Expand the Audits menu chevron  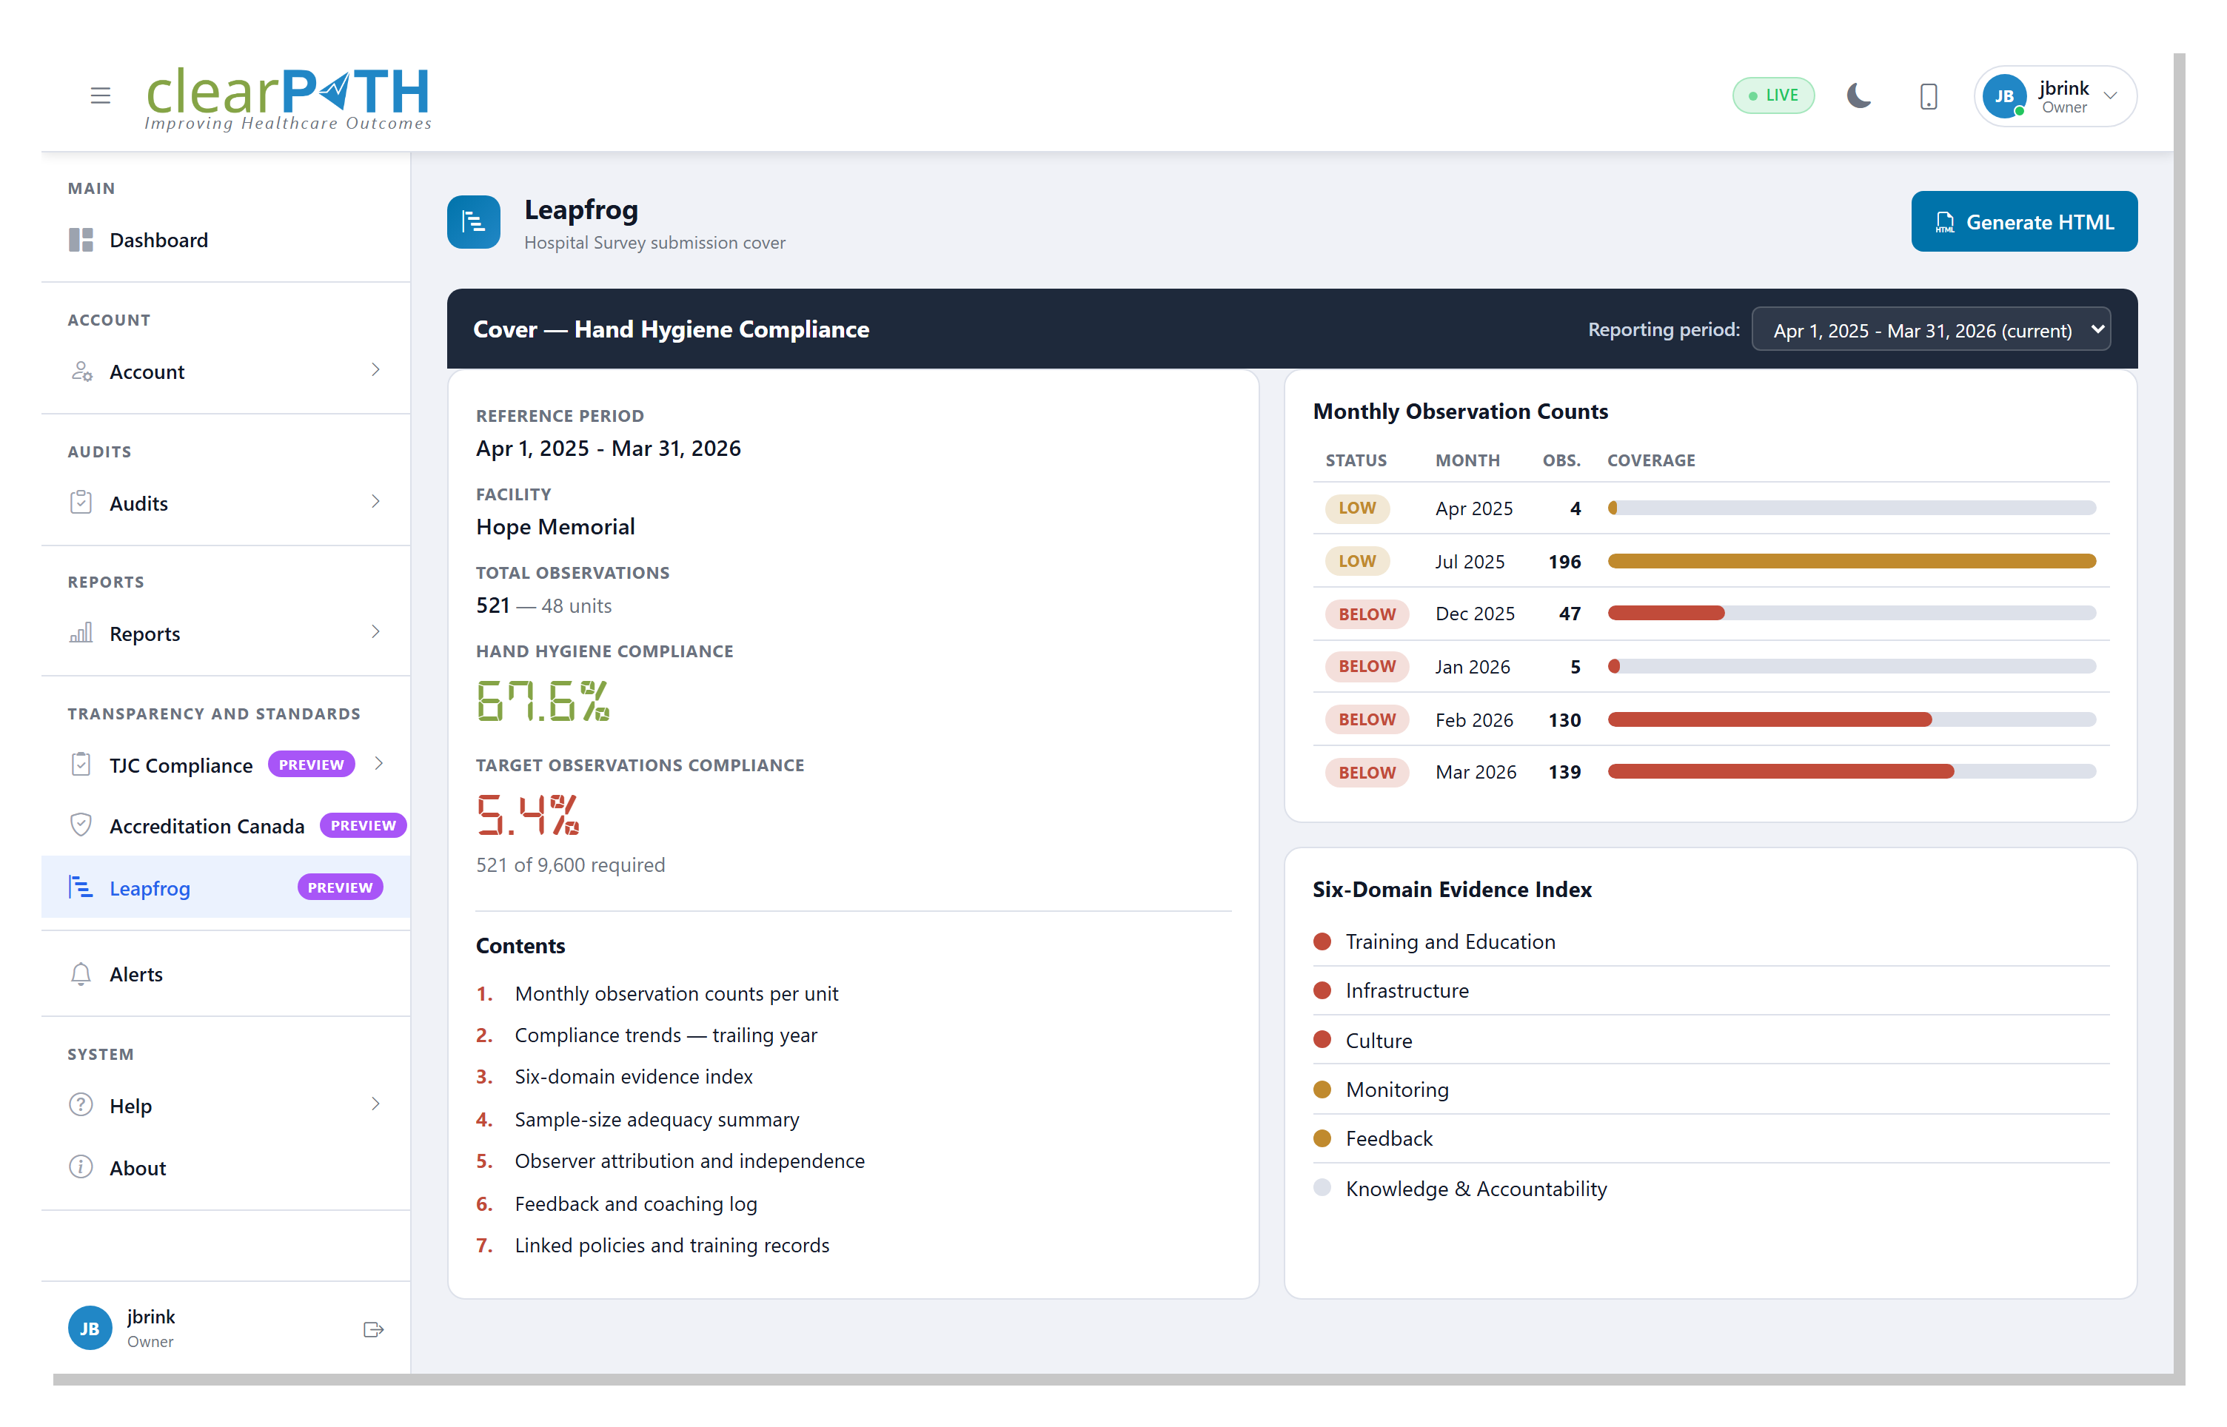point(375,501)
